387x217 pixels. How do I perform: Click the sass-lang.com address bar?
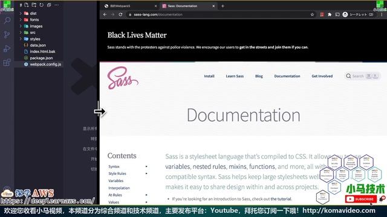pyautogui.click(x=217, y=14)
